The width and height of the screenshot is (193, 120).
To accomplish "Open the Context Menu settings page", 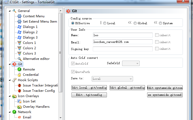I will pos(34,16).
